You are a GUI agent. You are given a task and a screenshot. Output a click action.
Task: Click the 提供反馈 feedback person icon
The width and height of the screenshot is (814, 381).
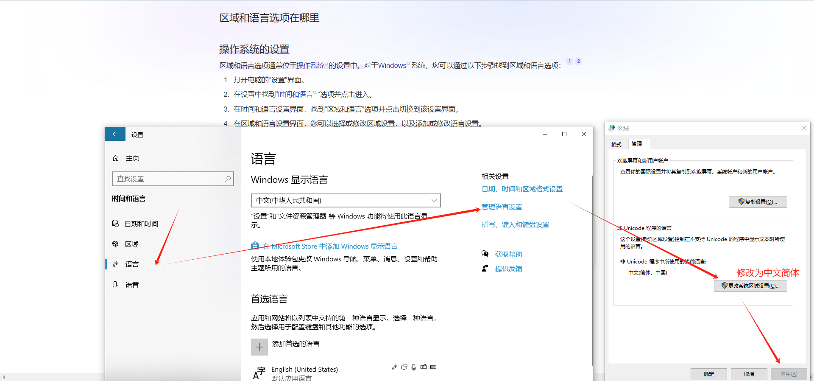[485, 268]
